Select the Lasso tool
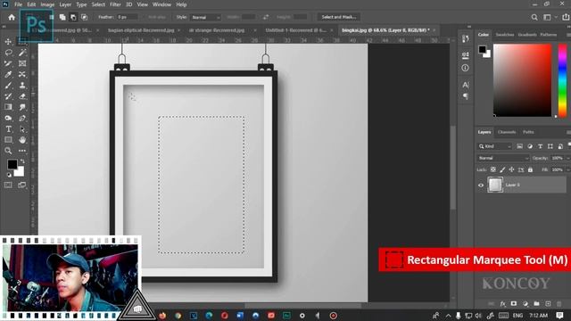 point(8,53)
